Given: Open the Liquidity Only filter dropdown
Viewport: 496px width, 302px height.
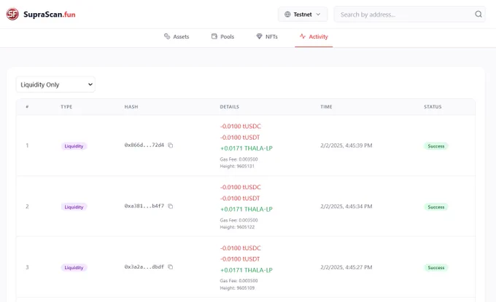Looking at the screenshot, I should 55,84.
